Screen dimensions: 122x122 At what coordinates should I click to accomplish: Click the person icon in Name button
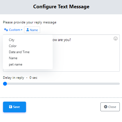(28, 30)
